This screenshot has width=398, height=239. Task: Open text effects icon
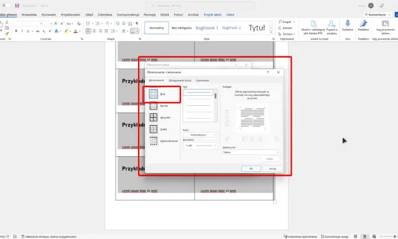(57, 31)
